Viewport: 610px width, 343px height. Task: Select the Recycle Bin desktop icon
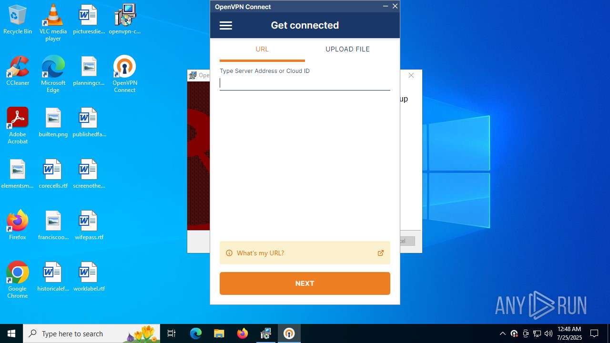point(18,20)
